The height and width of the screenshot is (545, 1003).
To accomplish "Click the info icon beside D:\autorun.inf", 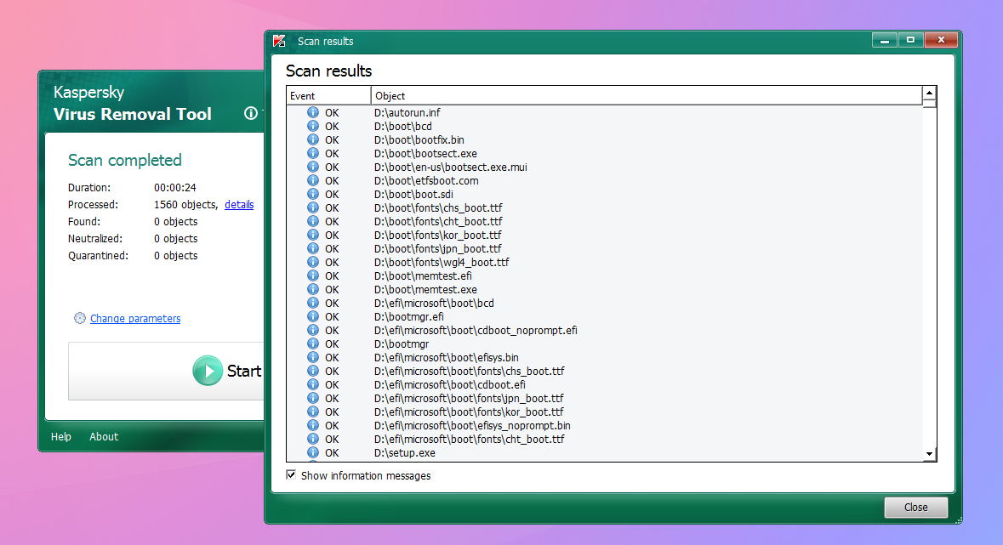I will coord(313,112).
